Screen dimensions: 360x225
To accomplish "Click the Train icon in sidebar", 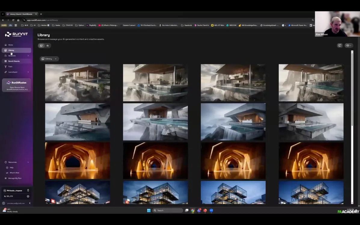I will [x=6, y=66].
